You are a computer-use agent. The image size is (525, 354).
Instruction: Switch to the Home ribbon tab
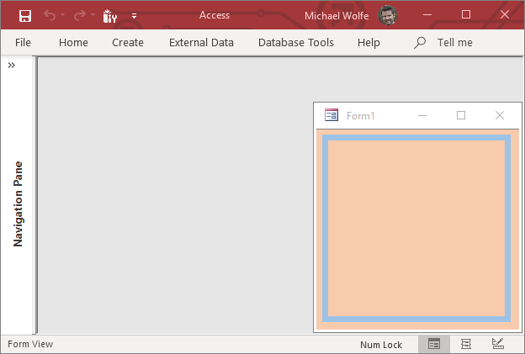point(73,43)
